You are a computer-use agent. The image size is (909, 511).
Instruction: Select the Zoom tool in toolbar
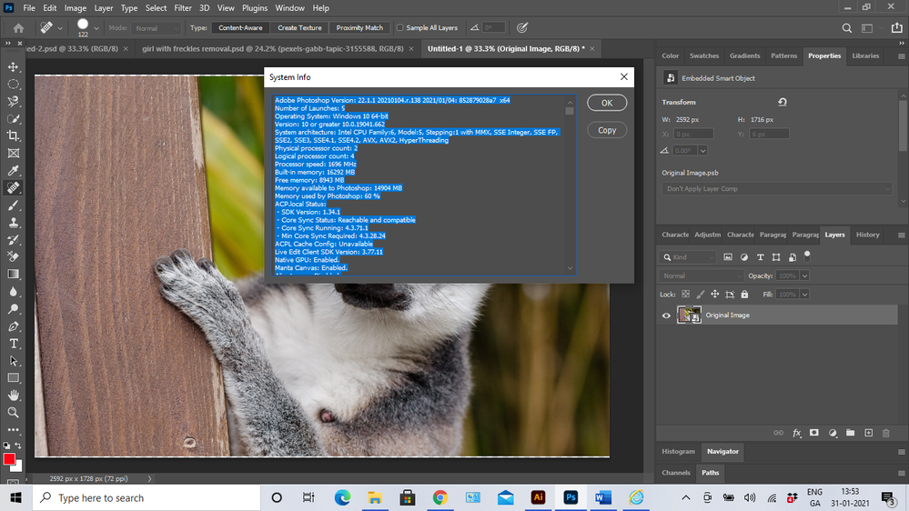pos(14,413)
